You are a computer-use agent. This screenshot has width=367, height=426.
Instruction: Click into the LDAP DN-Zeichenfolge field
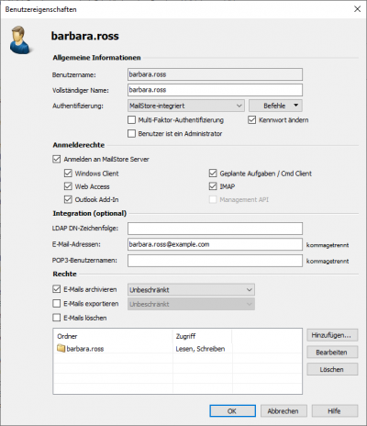coord(215,229)
